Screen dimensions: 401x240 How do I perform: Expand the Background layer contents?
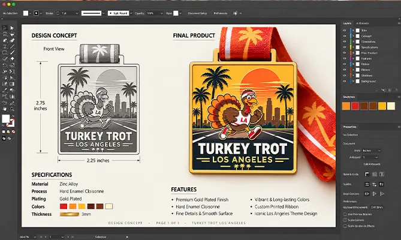pos(353,81)
